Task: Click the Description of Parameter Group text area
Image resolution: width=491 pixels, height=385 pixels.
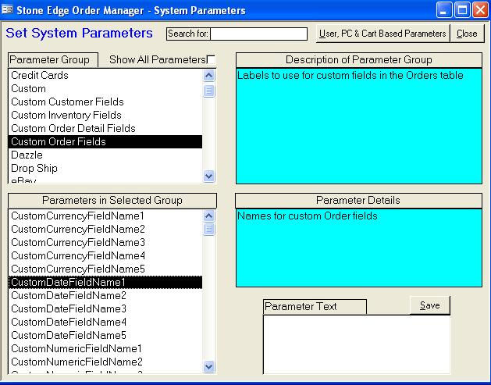Action: pos(359,126)
